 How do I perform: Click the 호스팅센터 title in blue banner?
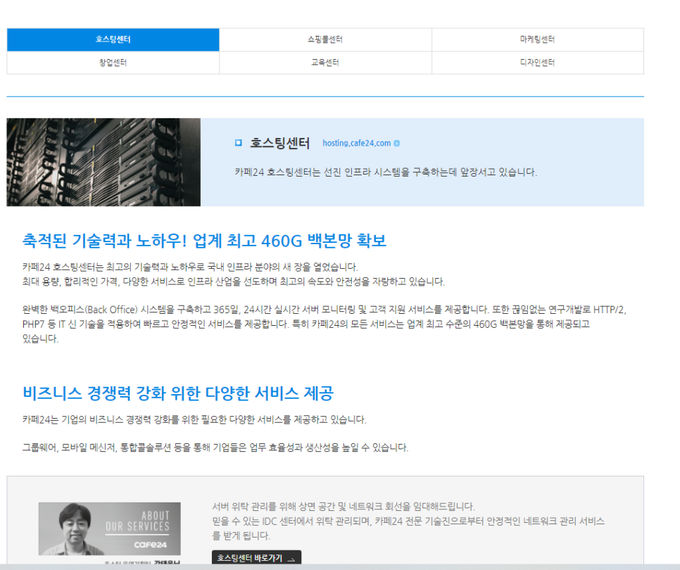click(x=279, y=143)
